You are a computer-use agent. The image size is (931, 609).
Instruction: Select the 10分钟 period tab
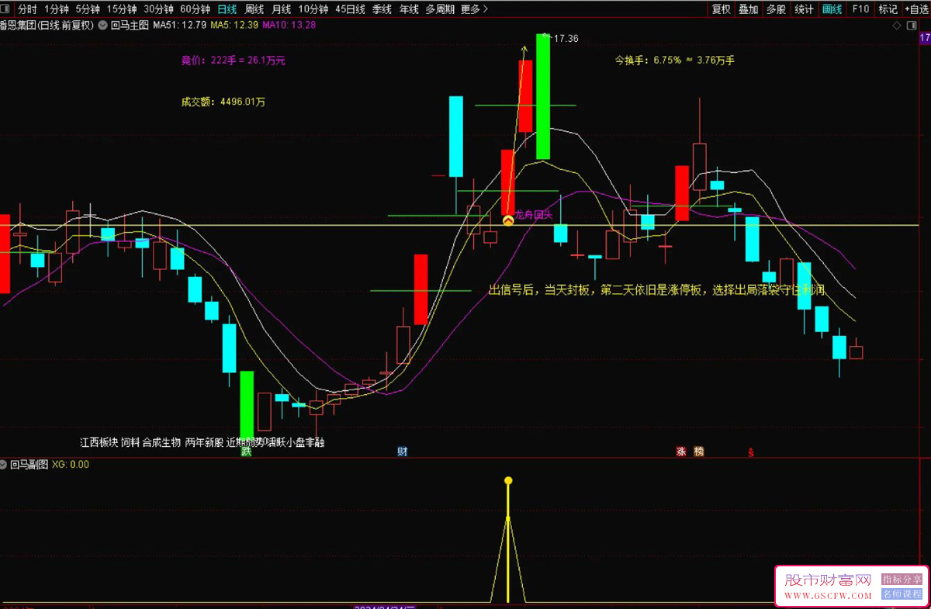point(313,9)
